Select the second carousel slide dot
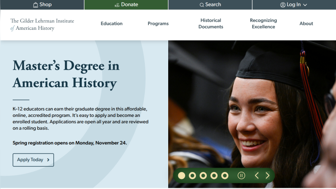This screenshot has height=189, width=336. click(x=192, y=176)
